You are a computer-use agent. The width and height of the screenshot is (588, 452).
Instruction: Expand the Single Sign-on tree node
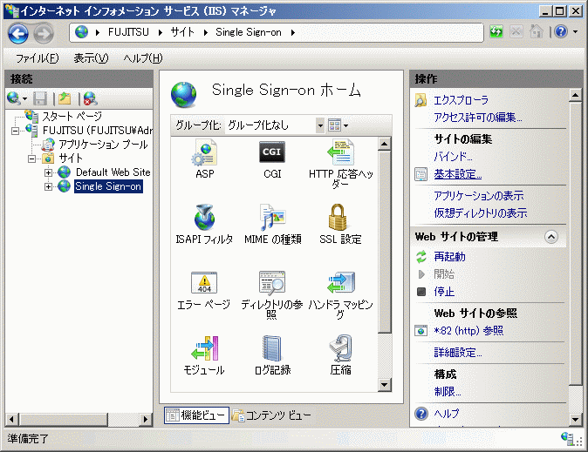(x=48, y=186)
